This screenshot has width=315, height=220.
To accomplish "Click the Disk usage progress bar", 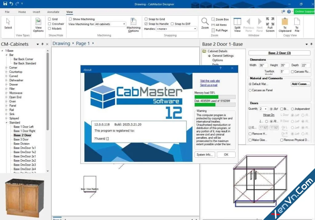I will pyautogui.click(x=215, y=104).
